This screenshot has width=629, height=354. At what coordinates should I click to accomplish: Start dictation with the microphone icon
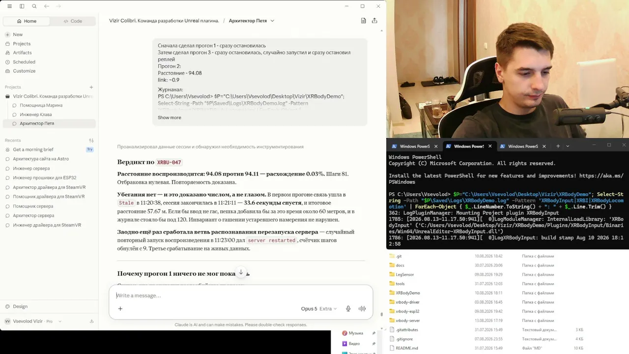click(348, 309)
